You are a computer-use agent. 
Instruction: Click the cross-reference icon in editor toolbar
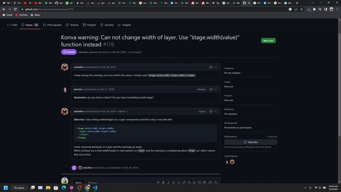pyautogui.click(x=210, y=182)
